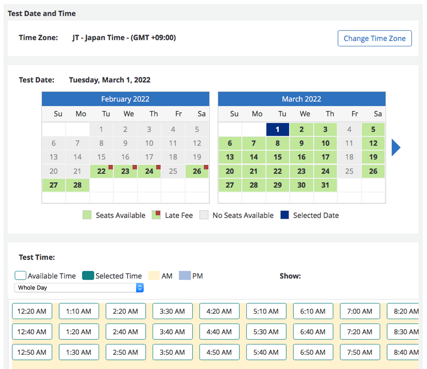The height and width of the screenshot is (369, 427).
Task: Select February 26 late fee date
Action: tap(197, 172)
